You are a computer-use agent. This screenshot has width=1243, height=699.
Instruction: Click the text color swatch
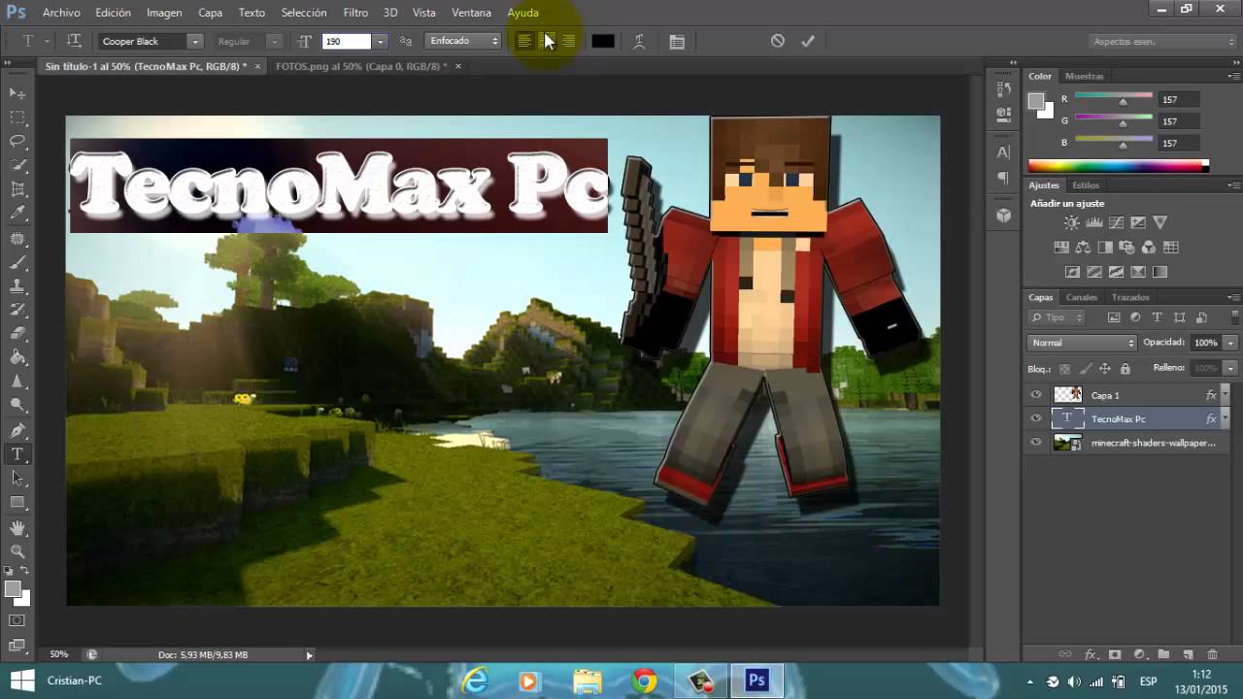603,41
